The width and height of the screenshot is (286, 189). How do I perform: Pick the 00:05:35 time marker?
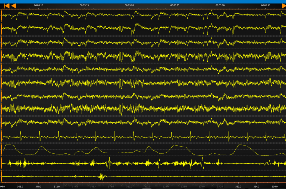(266, 5)
